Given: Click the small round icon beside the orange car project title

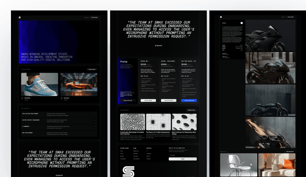Looking at the screenshot, I should (62, 99).
